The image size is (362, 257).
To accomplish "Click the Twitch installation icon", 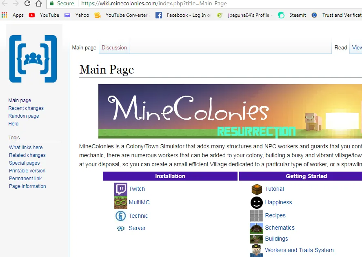I will 121,189.
